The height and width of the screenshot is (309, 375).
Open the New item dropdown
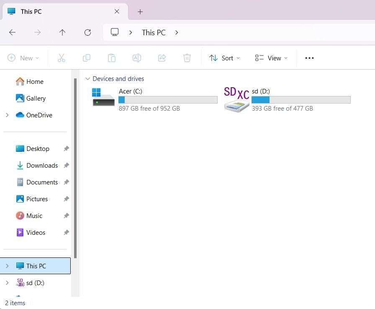point(23,58)
